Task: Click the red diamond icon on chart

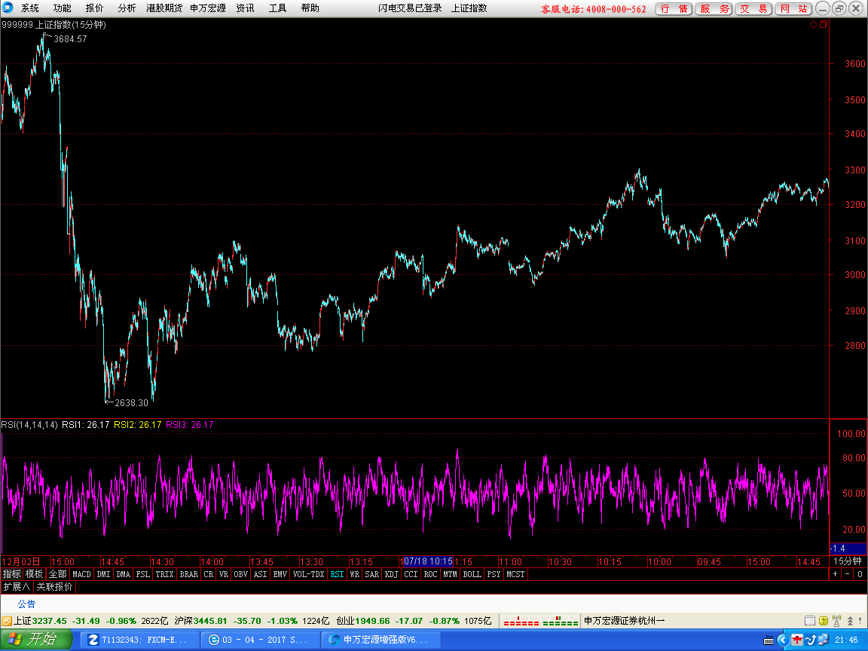Action: (813, 24)
